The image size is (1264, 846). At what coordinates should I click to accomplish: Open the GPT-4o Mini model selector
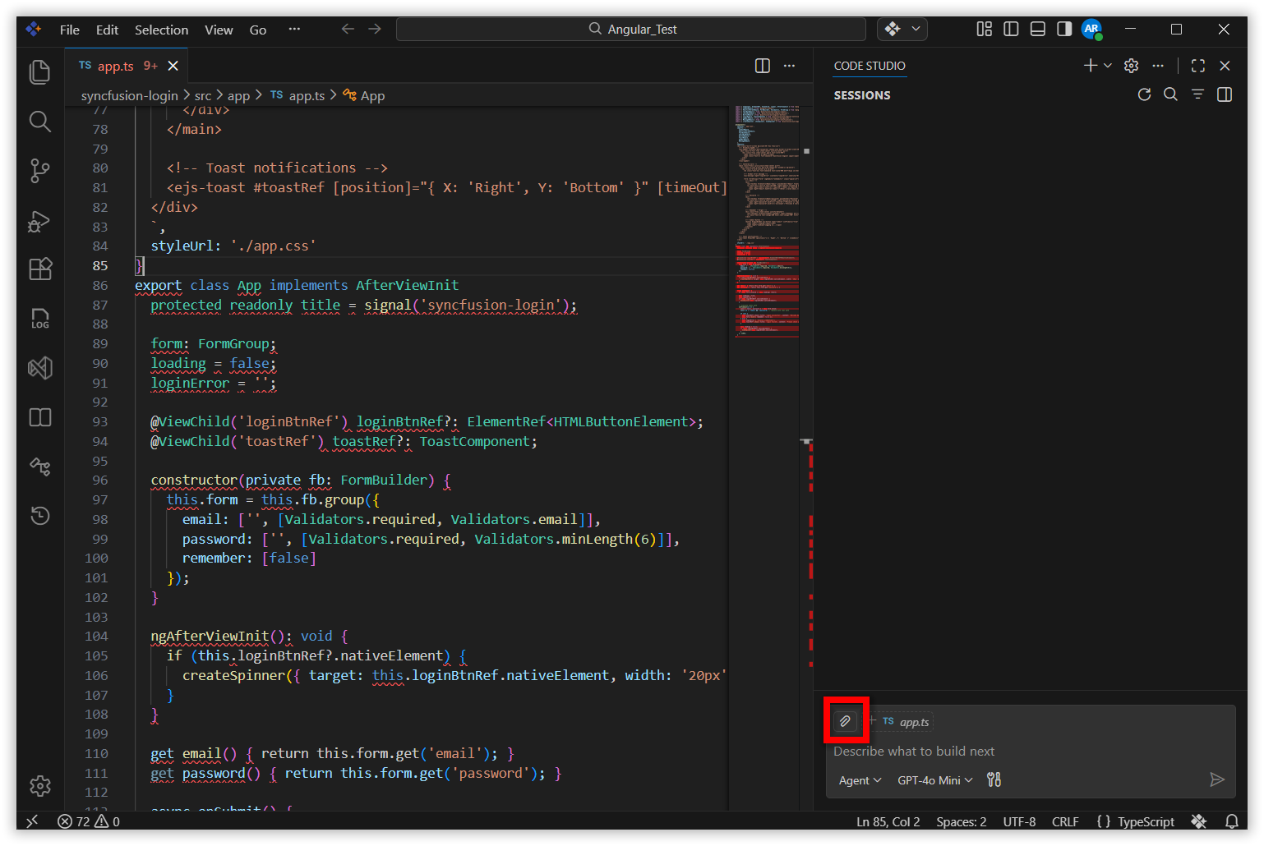click(933, 779)
